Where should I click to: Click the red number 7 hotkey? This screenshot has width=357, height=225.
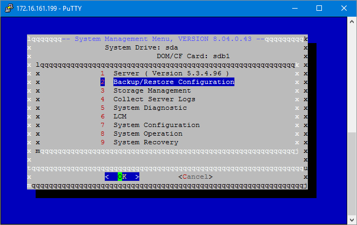[102, 125]
